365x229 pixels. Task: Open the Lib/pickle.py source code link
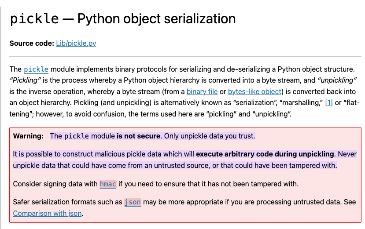pyautogui.click(x=76, y=43)
